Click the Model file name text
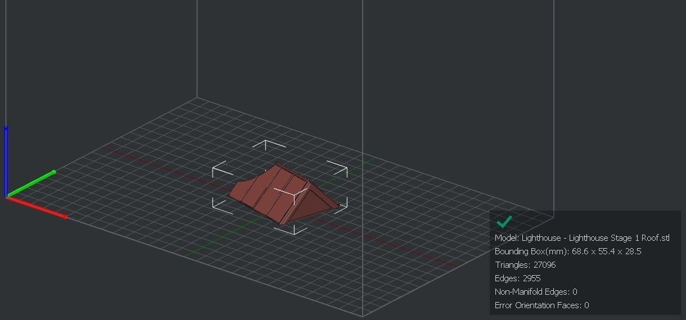Image resolution: width=686 pixels, height=320 pixels. pyautogui.click(x=582, y=238)
